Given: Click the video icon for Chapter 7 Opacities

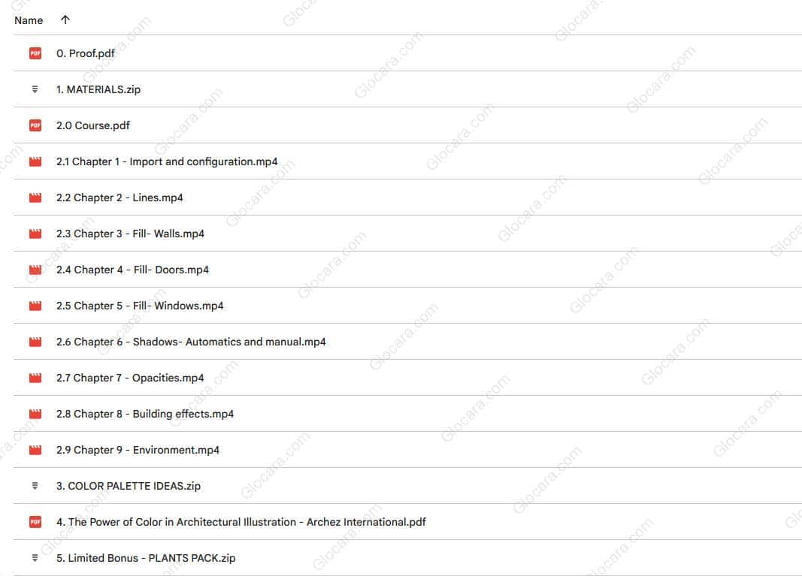Looking at the screenshot, I should click(x=35, y=378).
